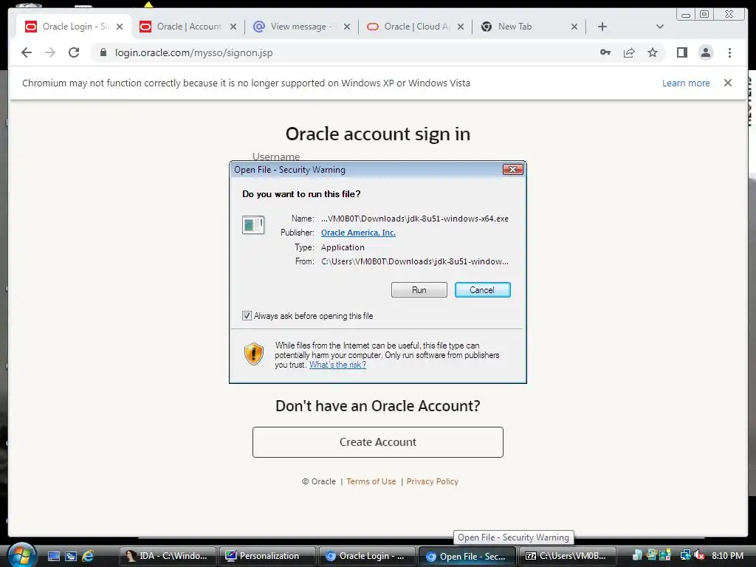
Task: Click the Create Account button
Action: tap(377, 442)
